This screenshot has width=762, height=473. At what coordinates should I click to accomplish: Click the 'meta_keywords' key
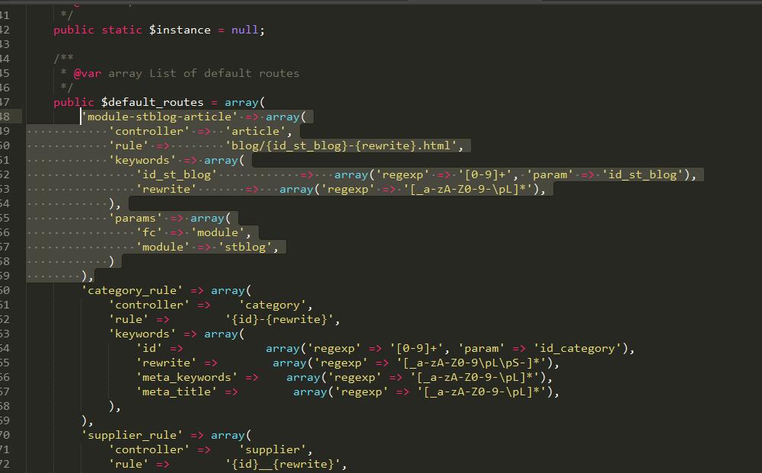click(x=187, y=378)
